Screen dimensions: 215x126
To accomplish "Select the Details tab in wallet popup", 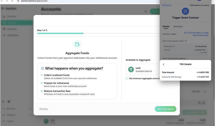I will [x=166, y=27].
